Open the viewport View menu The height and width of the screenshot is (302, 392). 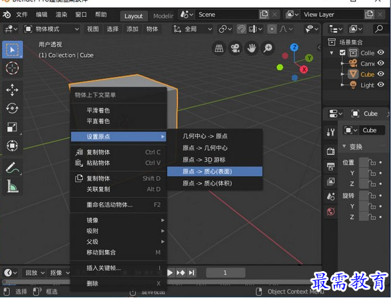tap(93, 29)
